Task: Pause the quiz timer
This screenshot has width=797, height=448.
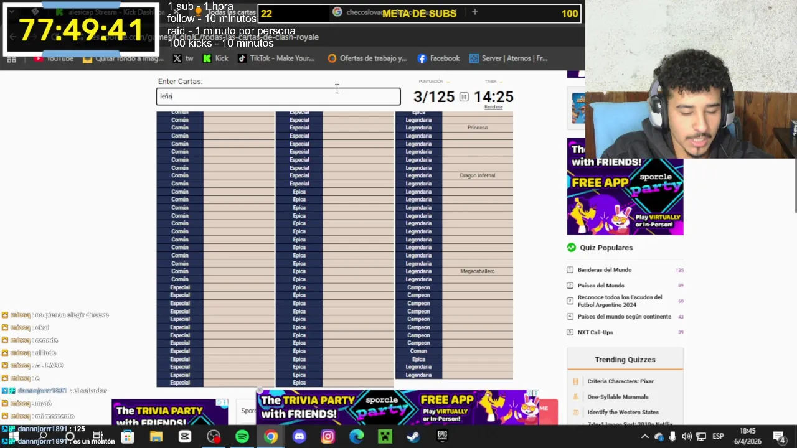Action: pos(464,97)
